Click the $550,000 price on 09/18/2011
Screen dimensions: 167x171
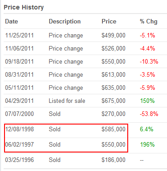tap(113, 62)
